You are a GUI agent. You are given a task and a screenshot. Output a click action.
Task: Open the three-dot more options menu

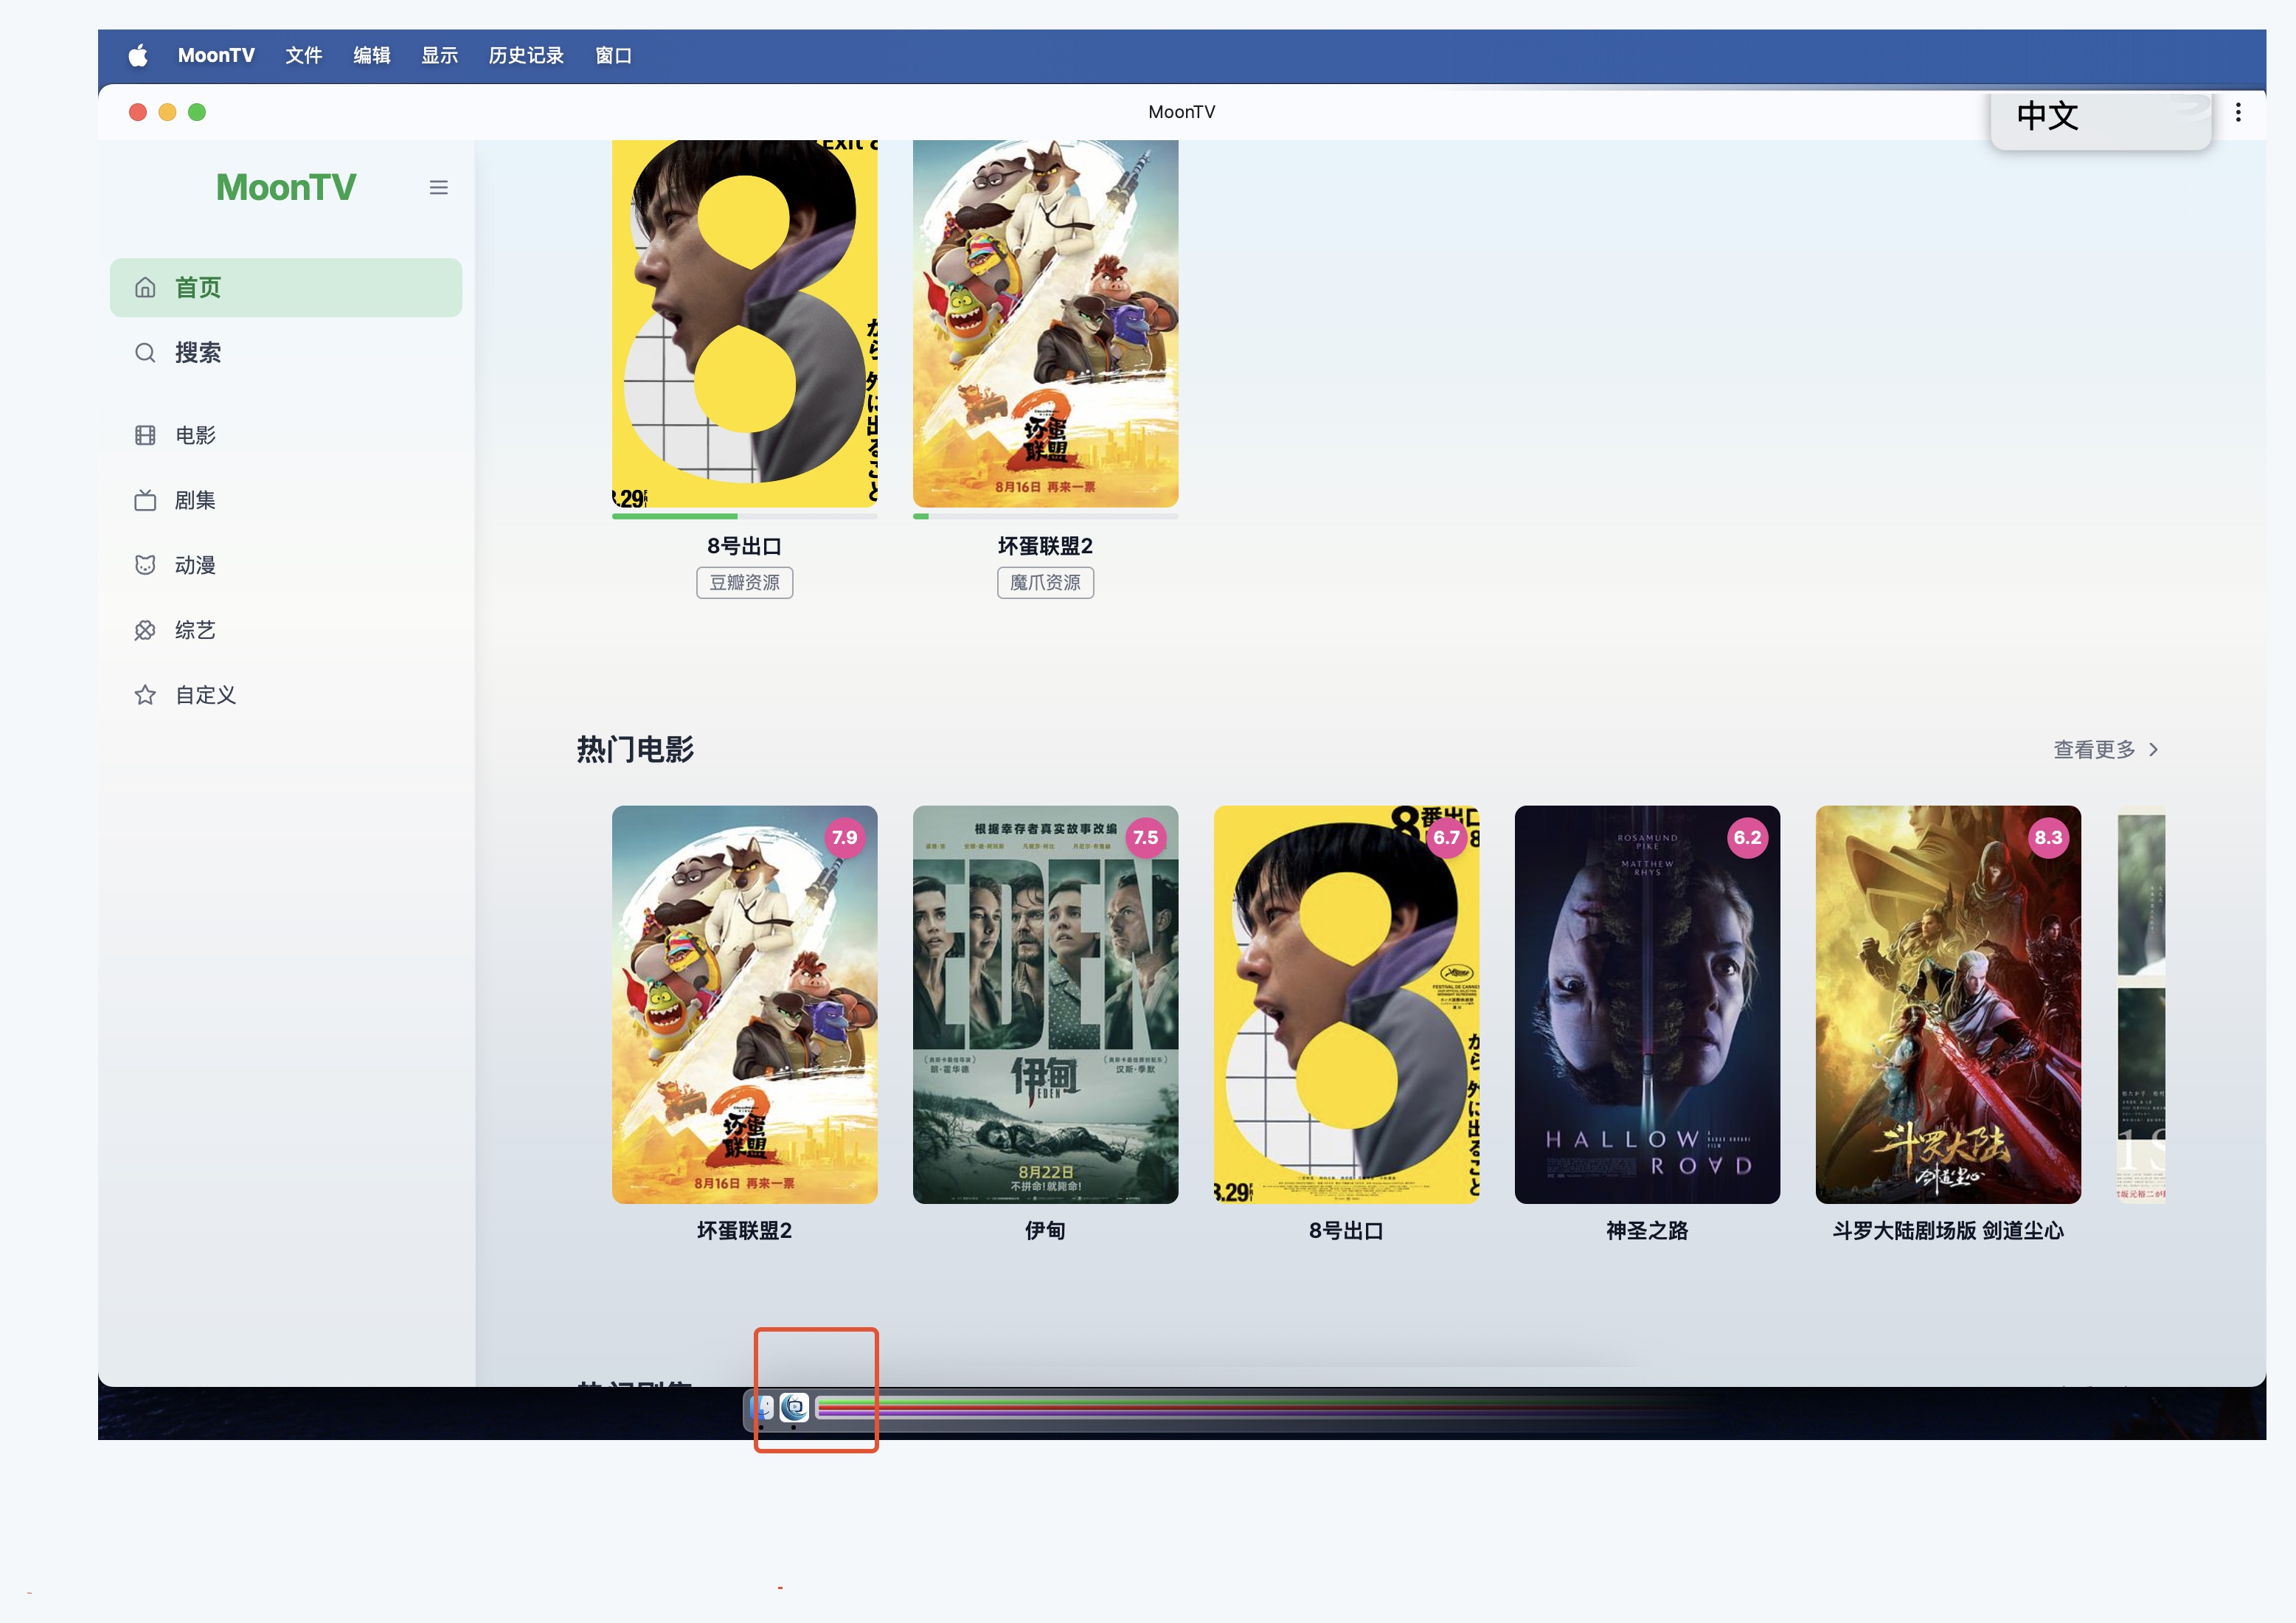(x=2238, y=112)
